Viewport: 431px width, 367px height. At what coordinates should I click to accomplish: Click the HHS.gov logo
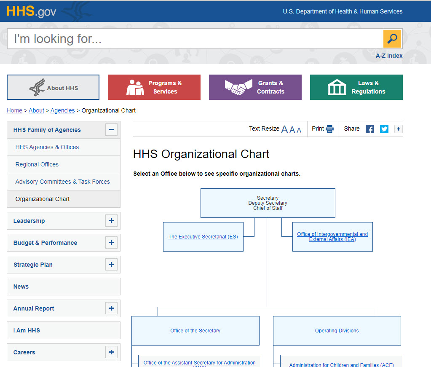tap(32, 11)
